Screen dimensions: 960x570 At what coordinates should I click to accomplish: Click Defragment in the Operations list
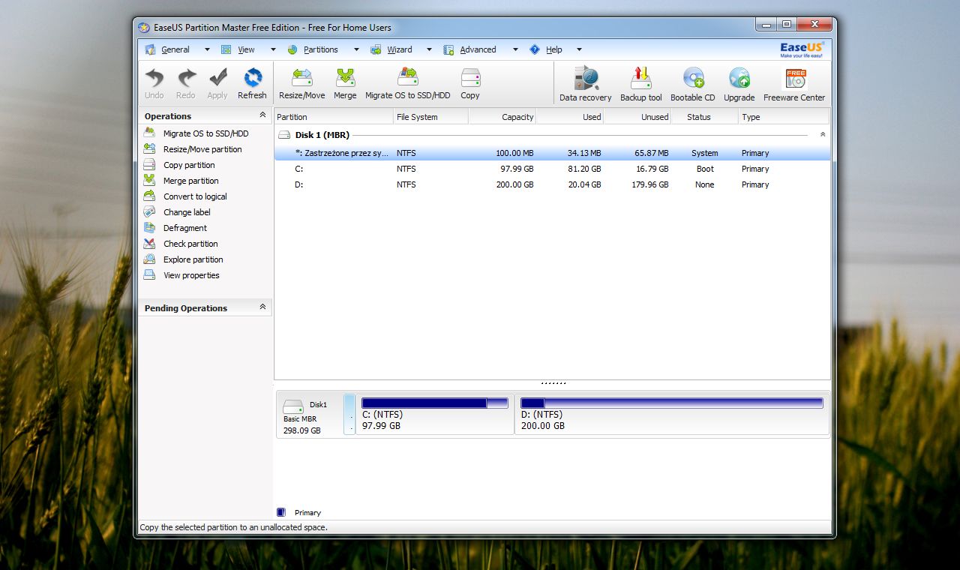[x=184, y=228]
